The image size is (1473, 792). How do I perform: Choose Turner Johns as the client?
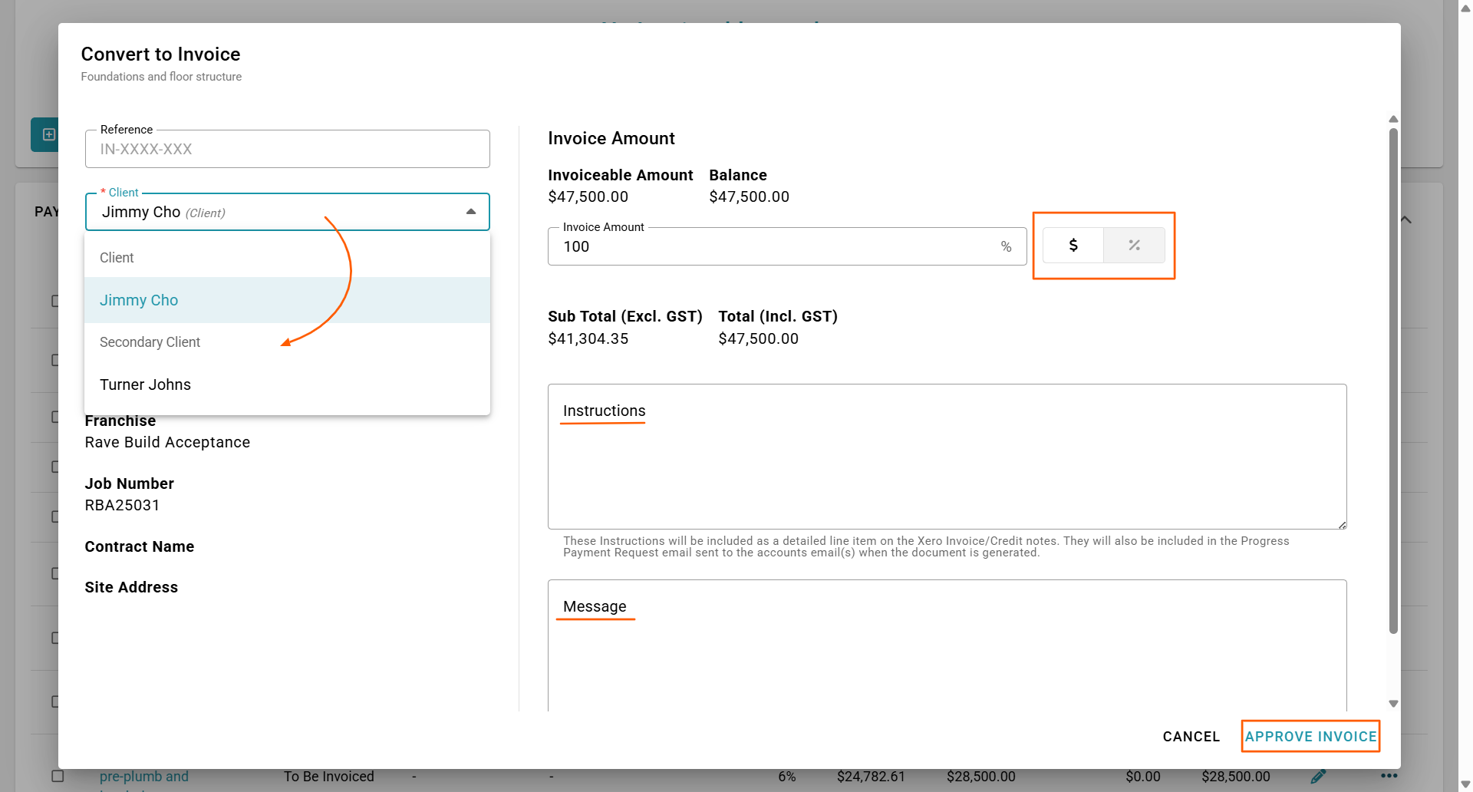click(145, 384)
